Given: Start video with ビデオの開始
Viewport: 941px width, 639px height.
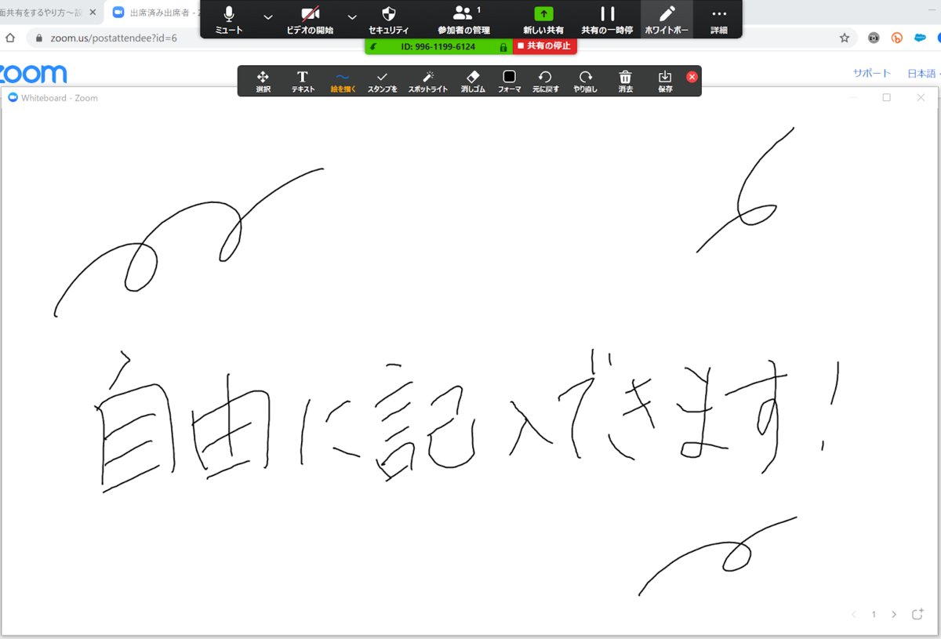Looking at the screenshot, I should [x=310, y=20].
